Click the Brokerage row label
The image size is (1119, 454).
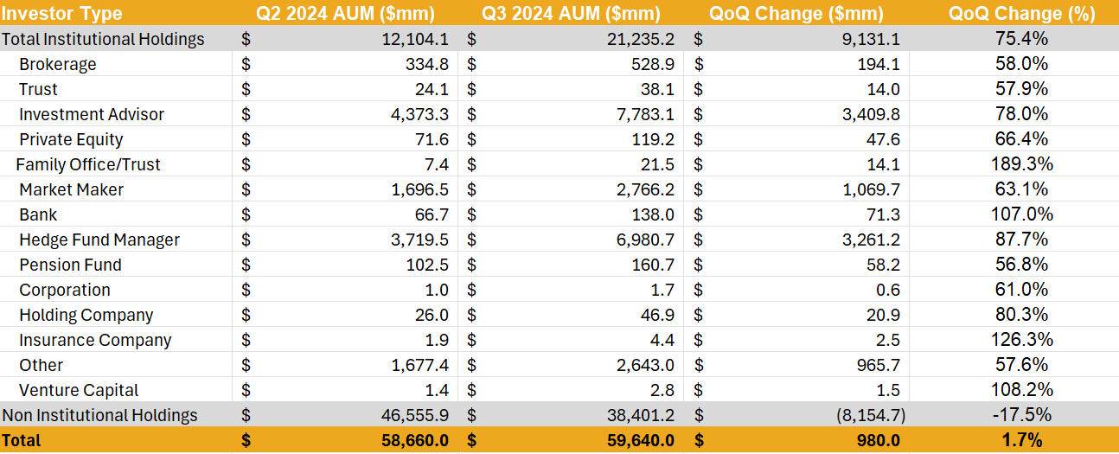58,64
